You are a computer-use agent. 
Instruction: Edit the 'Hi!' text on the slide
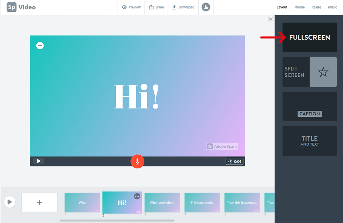coord(137,97)
